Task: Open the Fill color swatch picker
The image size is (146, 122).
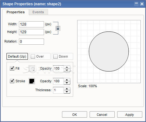Action: [32, 68]
